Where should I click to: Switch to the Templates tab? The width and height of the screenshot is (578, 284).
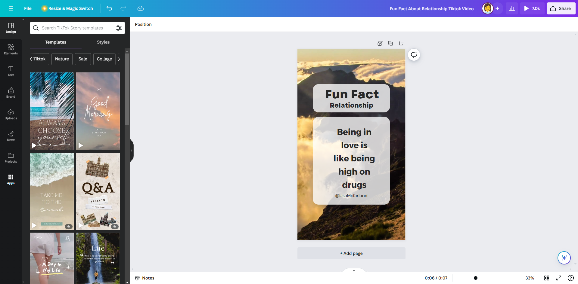pyautogui.click(x=56, y=42)
